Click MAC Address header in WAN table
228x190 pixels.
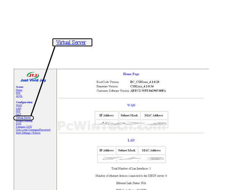pyautogui.click(x=154, y=116)
